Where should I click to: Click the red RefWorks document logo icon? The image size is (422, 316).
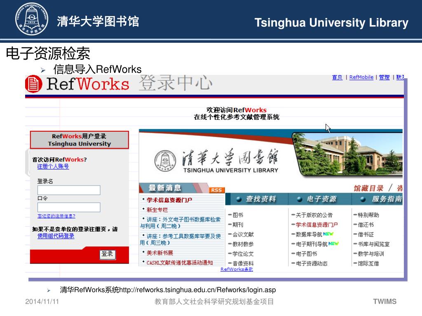click(34, 84)
